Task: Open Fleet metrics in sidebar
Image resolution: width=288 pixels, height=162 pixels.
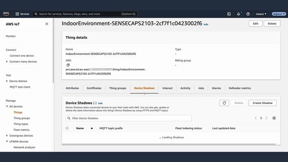Action: click(x=22, y=130)
